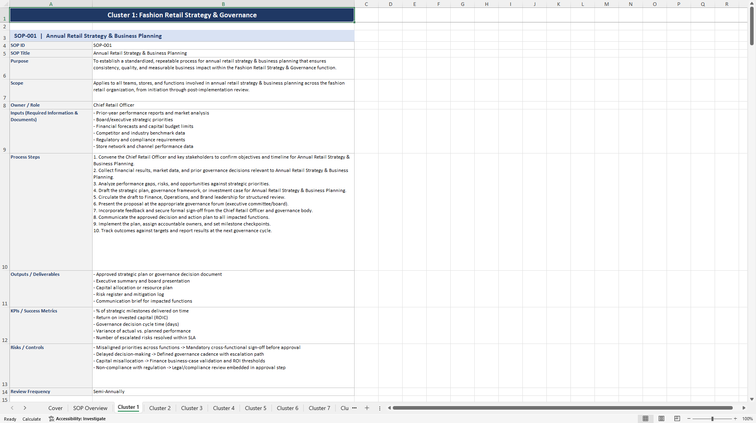Select the 'Process Steps' label cell
756x423 pixels.
(51, 212)
